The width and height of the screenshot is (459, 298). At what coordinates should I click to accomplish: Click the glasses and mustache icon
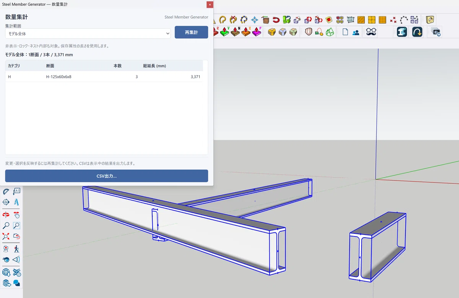tap(371, 32)
